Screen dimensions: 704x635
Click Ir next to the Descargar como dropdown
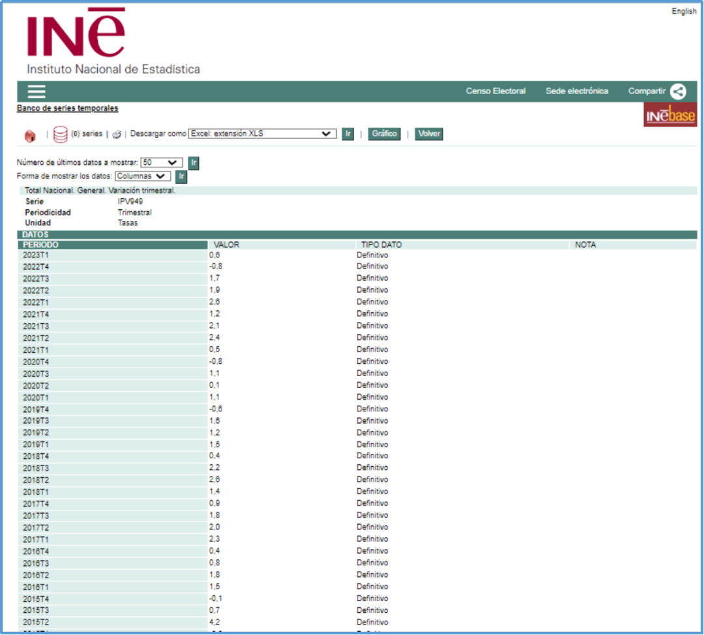coord(348,134)
